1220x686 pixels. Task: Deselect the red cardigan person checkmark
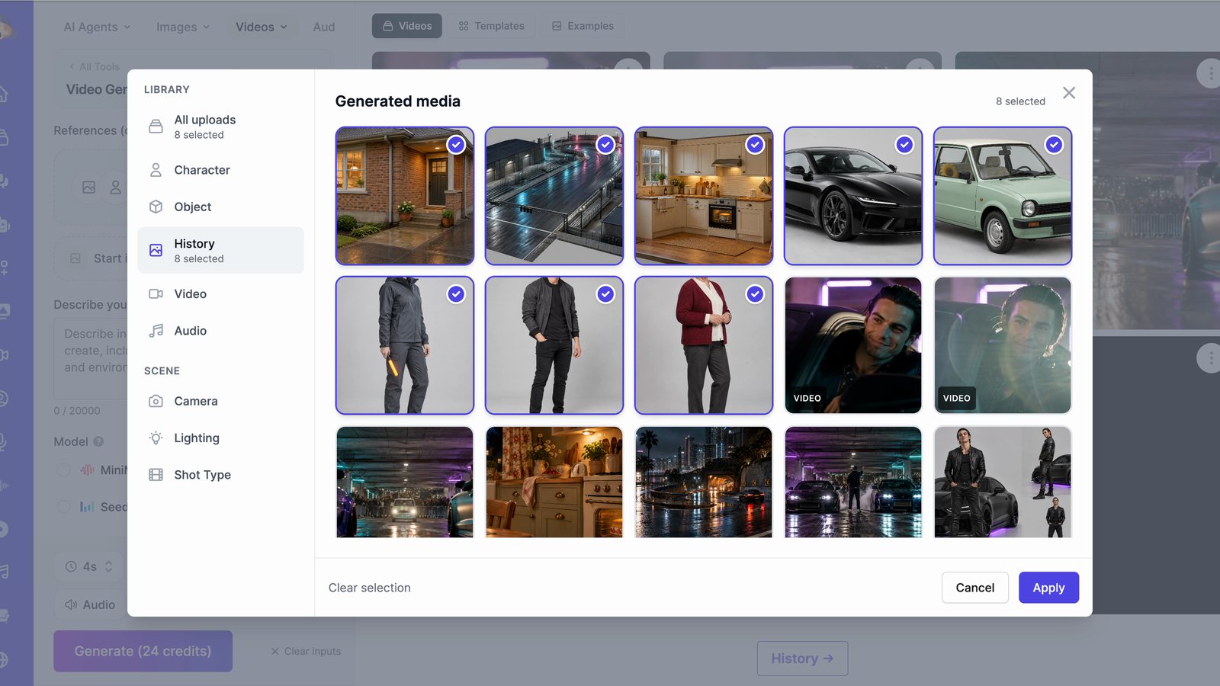(755, 294)
